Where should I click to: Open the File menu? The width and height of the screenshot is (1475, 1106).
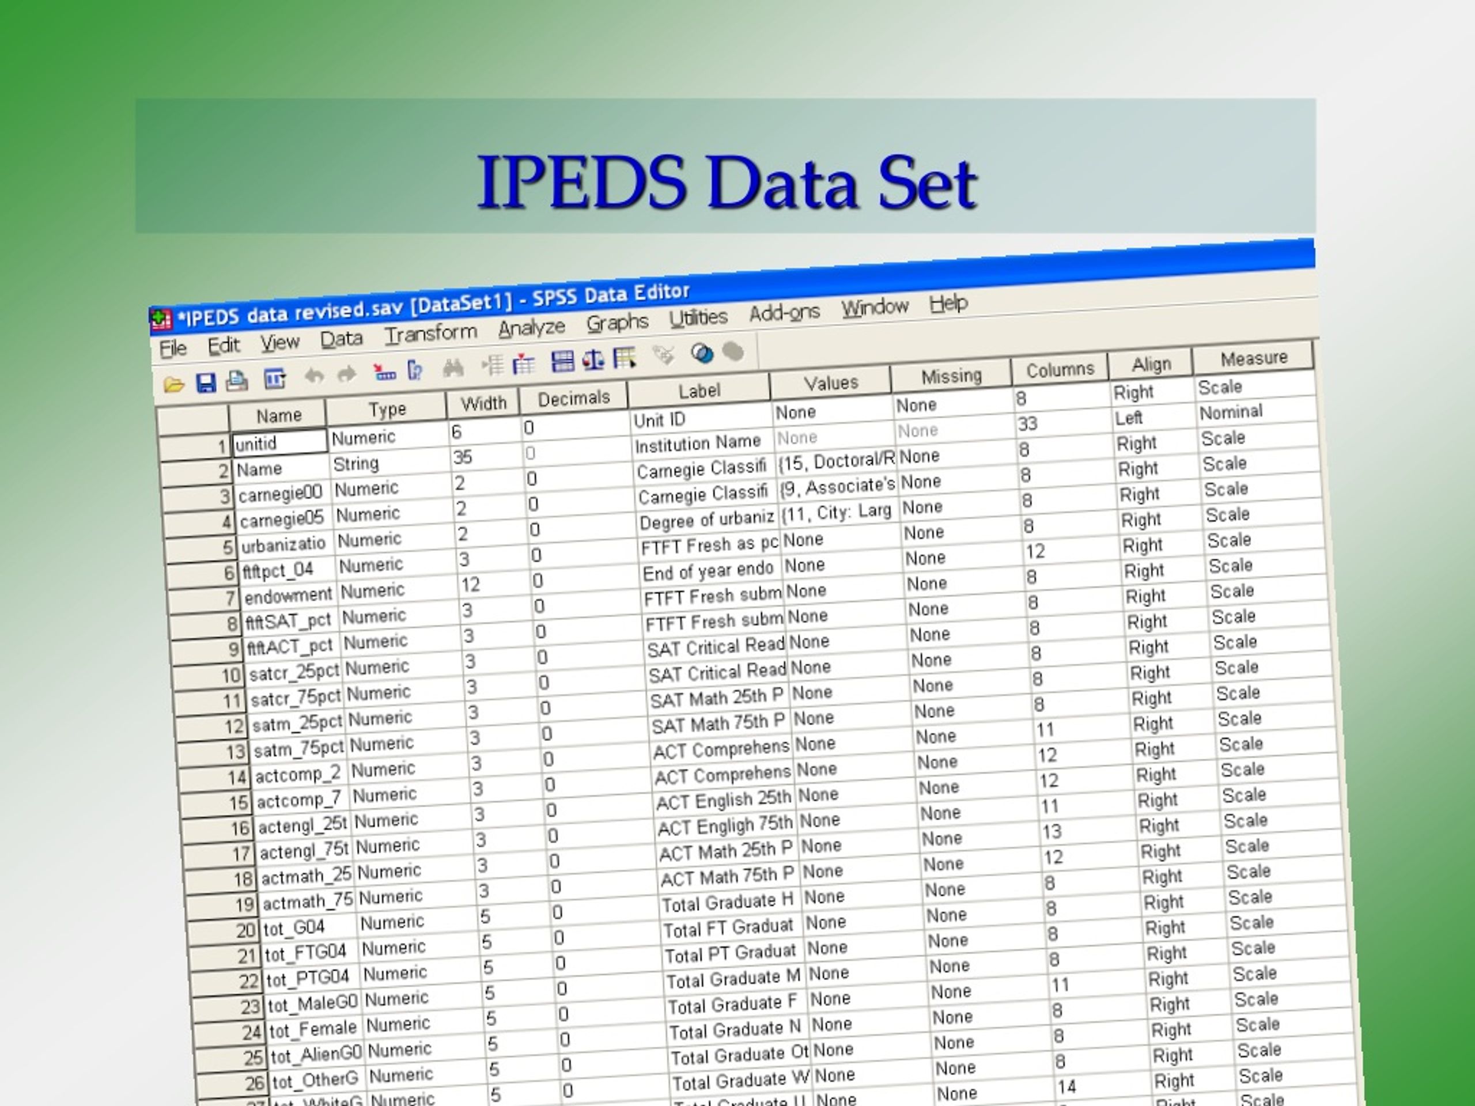coord(173,349)
